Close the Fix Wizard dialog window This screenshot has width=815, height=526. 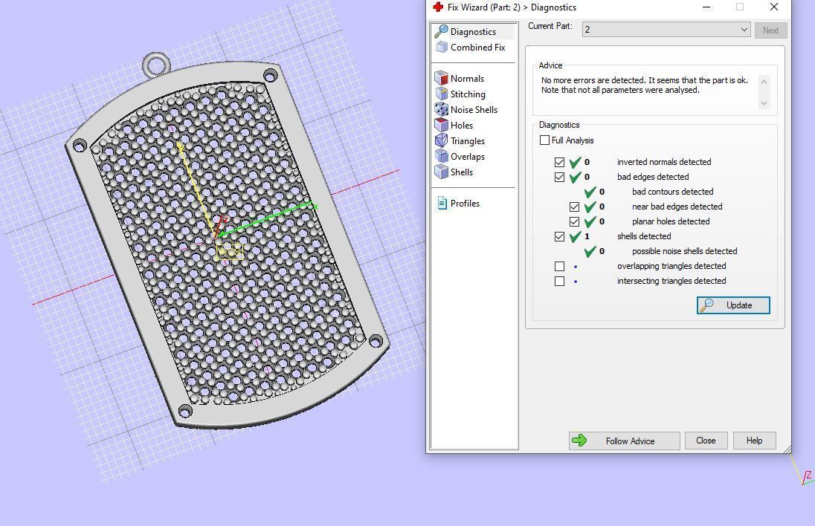774,7
